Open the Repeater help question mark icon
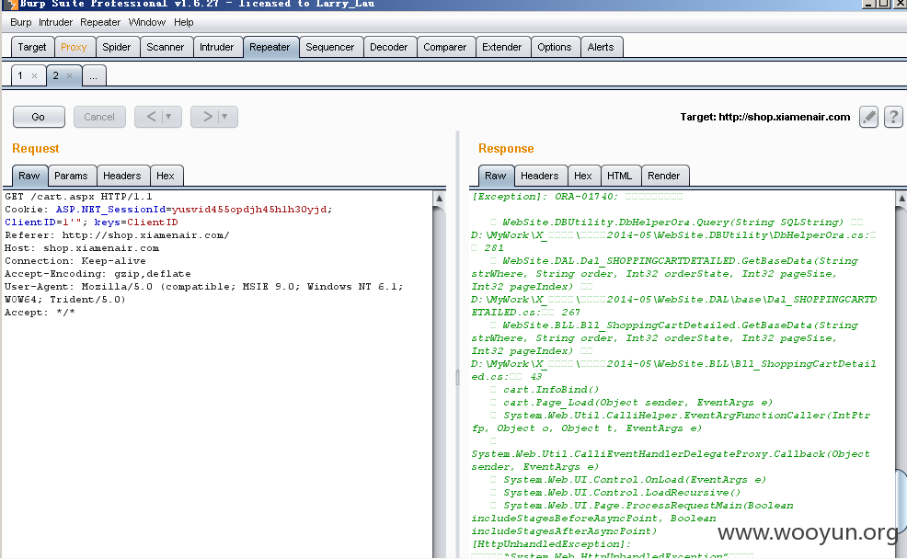Viewport: 907px width, 559px height. coord(893,117)
